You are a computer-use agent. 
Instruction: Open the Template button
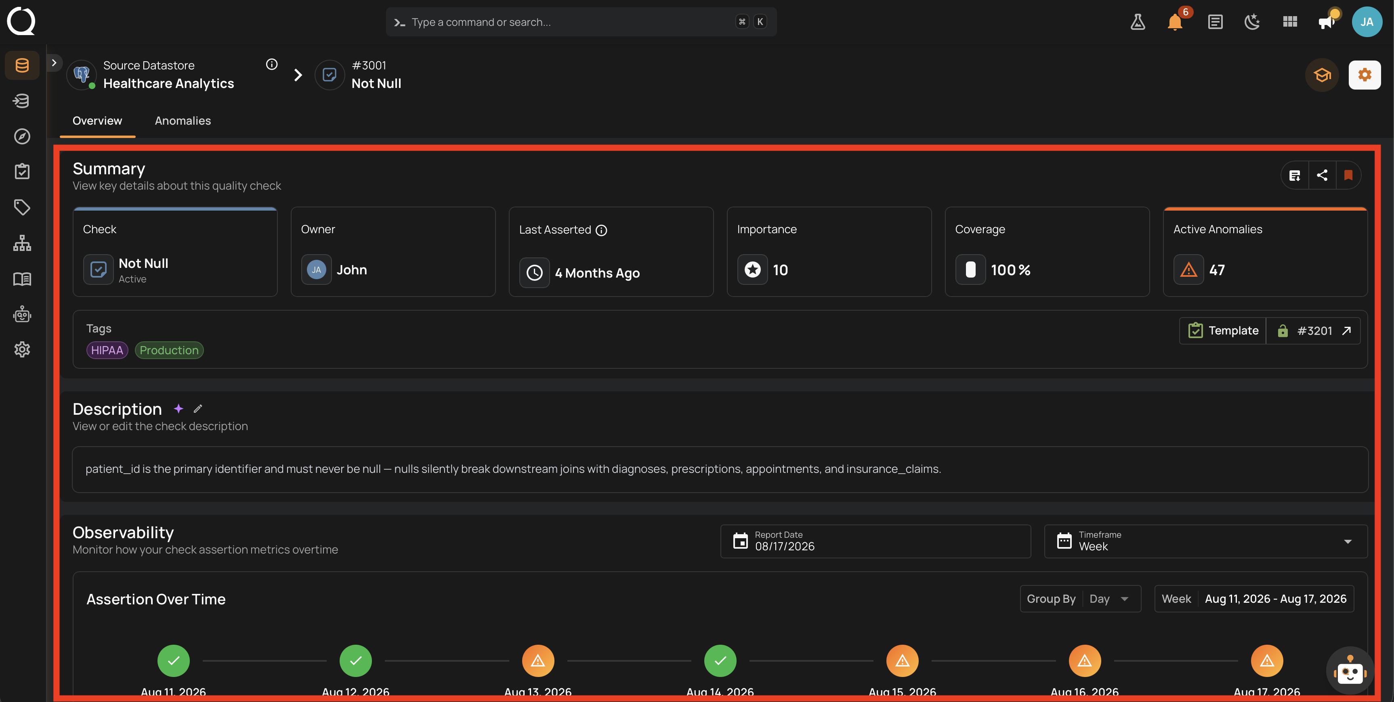(1223, 330)
